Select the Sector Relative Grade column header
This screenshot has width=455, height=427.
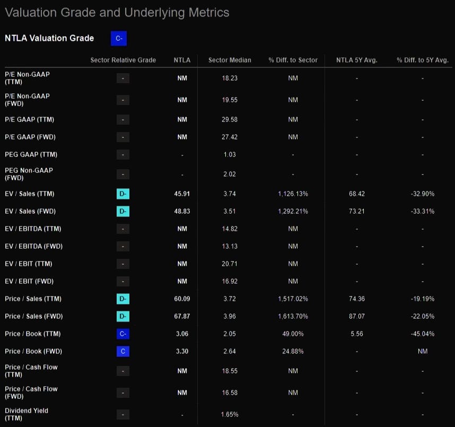(x=123, y=60)
